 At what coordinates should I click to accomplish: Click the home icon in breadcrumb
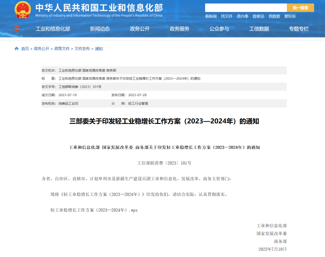click(17, 49)
